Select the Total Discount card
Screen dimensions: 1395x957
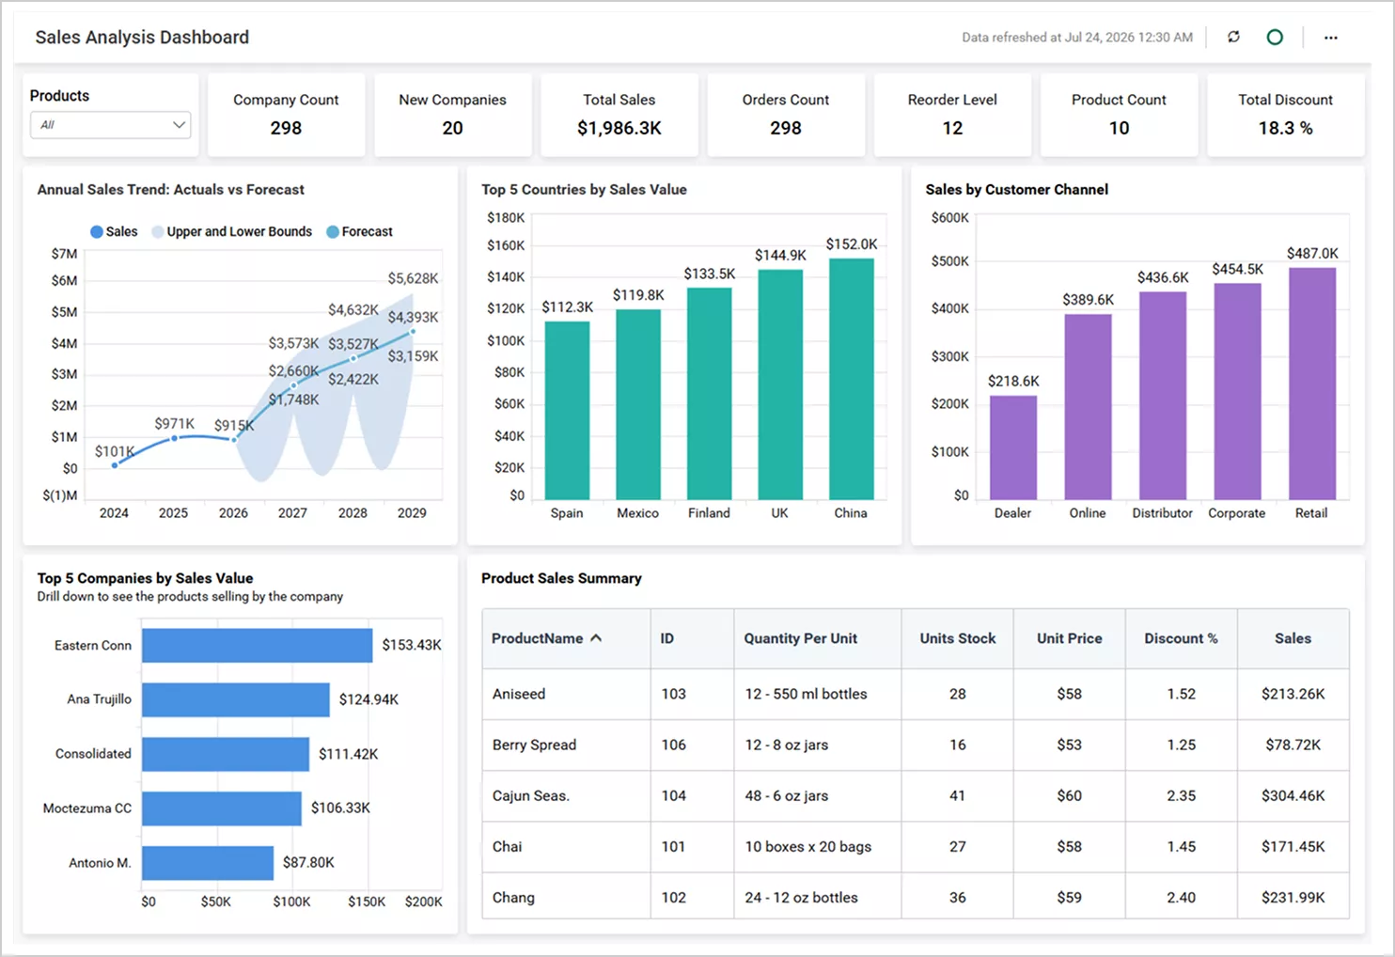coord(1285,115)
